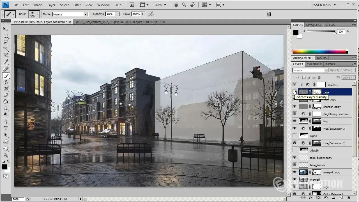This screenshot has height=202, width=359.
Task: Select the Move tool
Action: (6, 29)
